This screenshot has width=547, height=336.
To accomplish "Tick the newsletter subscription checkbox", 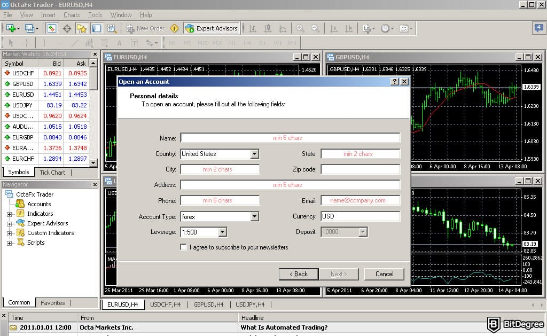I will (184, 247).
